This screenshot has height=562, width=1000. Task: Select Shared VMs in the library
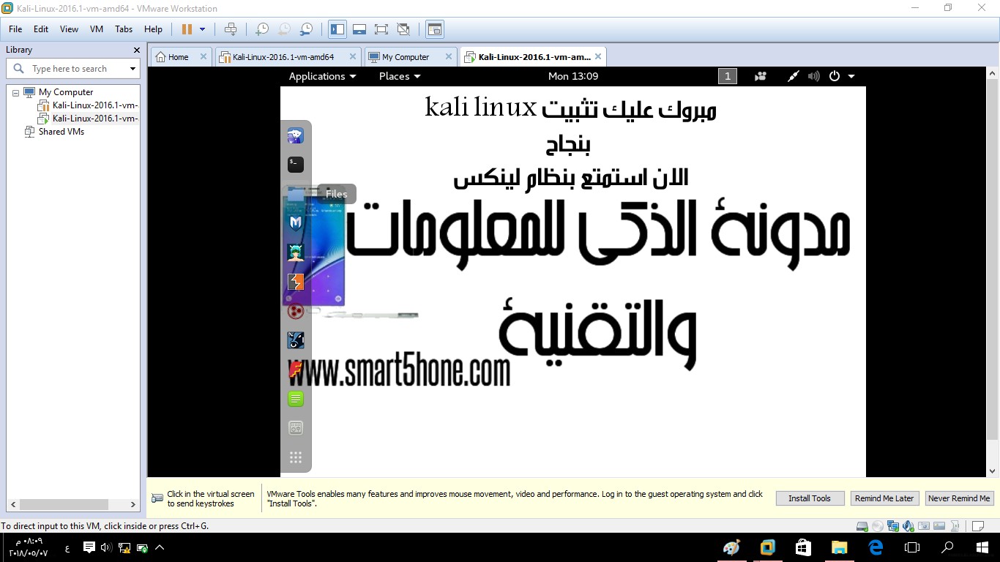61,132
